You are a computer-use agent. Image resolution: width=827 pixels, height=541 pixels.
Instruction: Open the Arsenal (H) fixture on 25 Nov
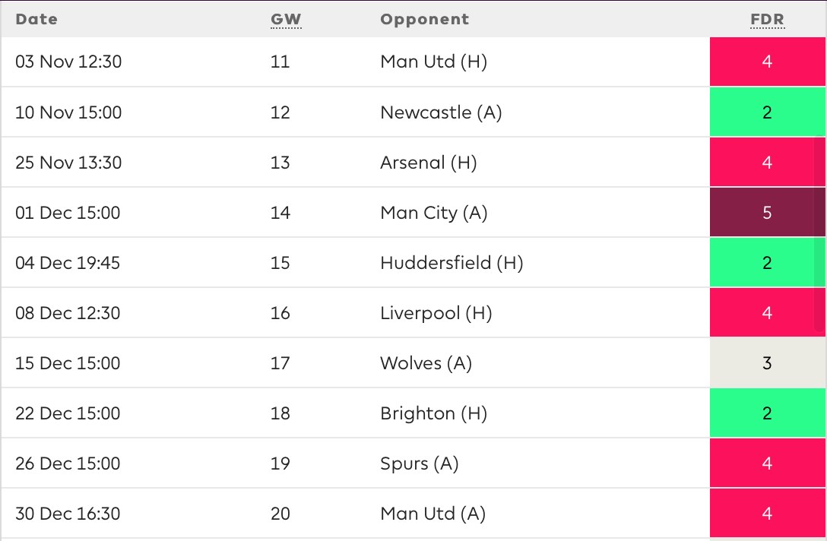pyautogui.click(x=413, y=163)
